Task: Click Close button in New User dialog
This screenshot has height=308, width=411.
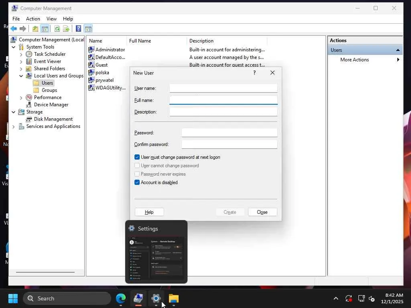Action: coord(262,212)
